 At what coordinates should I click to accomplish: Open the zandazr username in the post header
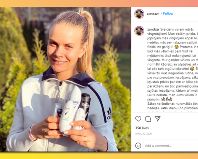pyautogui.click(x=153, y=14)
